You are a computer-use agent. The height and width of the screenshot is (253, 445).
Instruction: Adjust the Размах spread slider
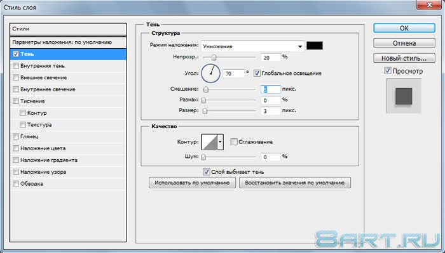point(203,100)
